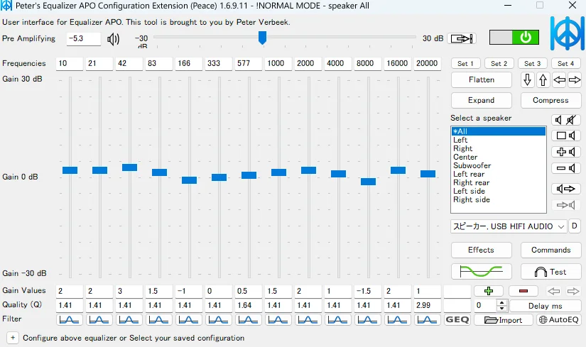Select Subwoofer in the speaker list
586x347 pixels.
tap(472, 165)
